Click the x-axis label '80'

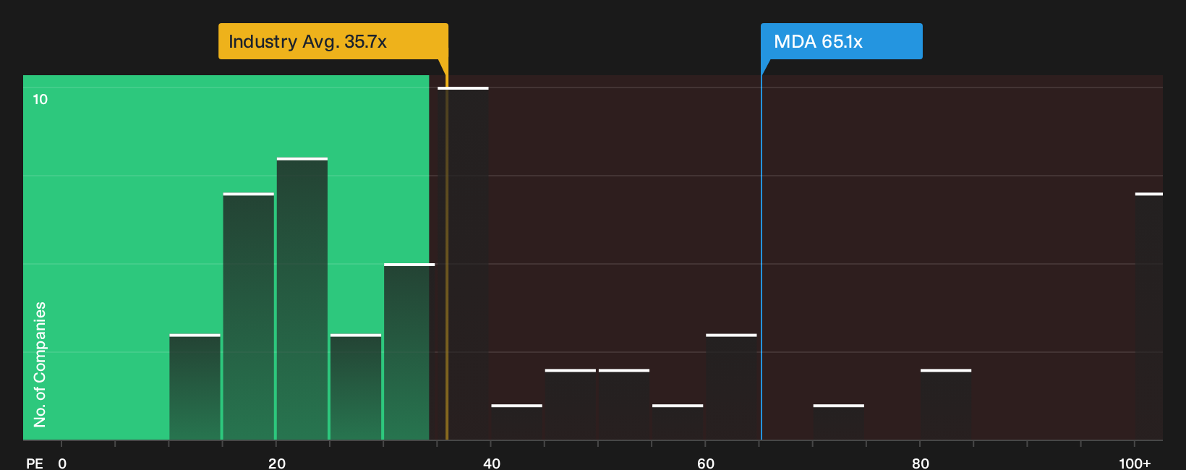tap(921, 463)
